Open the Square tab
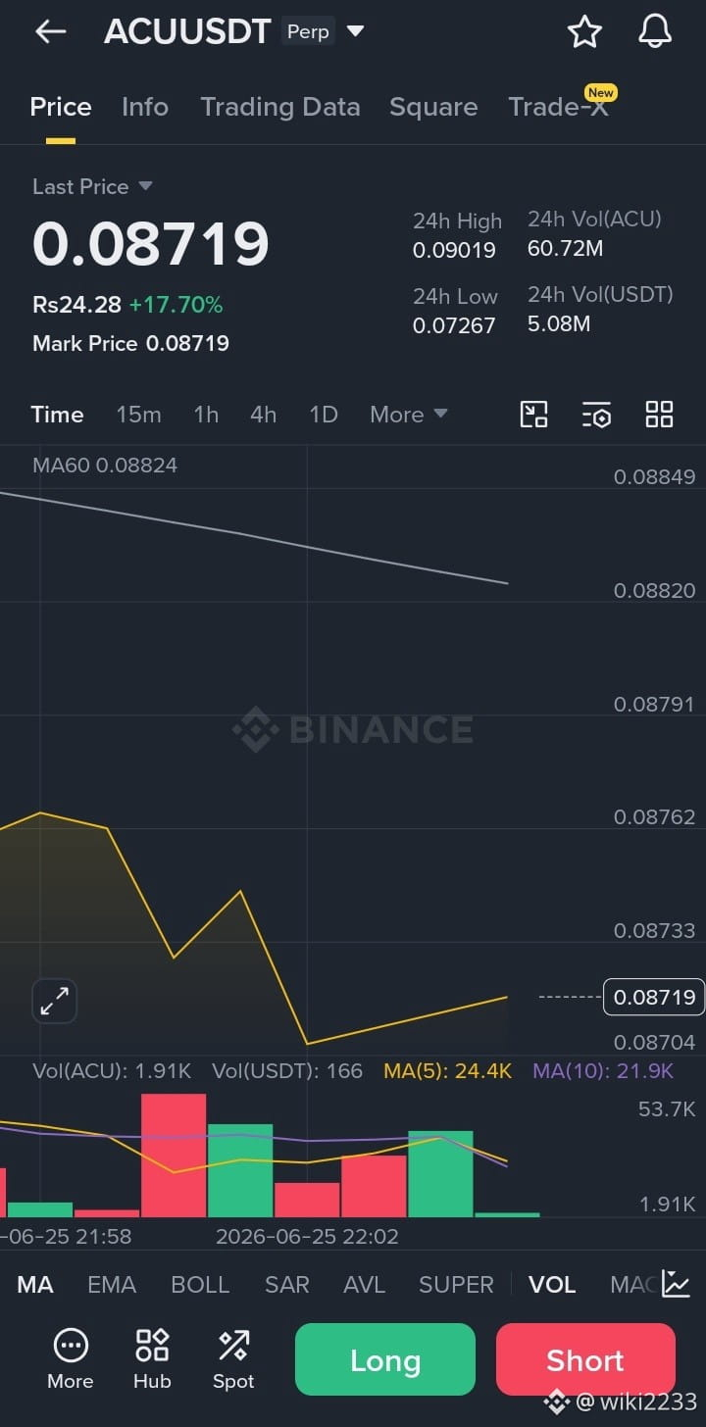 [433, 107]
